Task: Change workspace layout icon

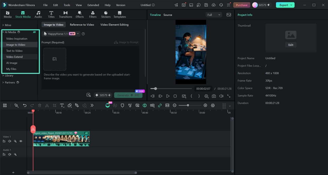Action: click(x=191, y=5)
